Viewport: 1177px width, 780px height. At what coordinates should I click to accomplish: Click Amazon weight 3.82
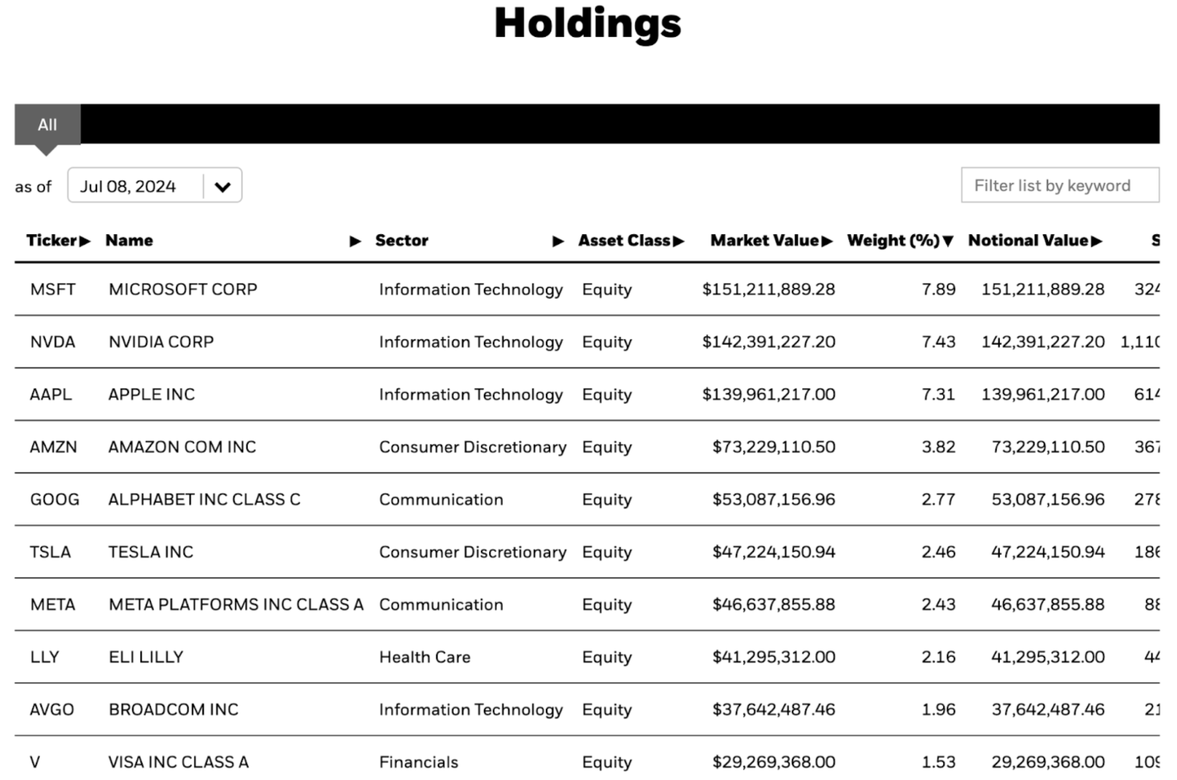pyautogui.click(x=939, y=448)
